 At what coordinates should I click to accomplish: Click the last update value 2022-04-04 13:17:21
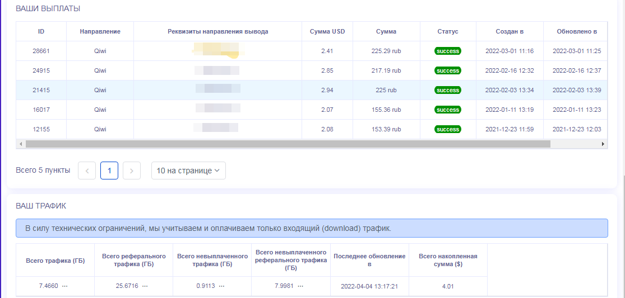(369, 286)
